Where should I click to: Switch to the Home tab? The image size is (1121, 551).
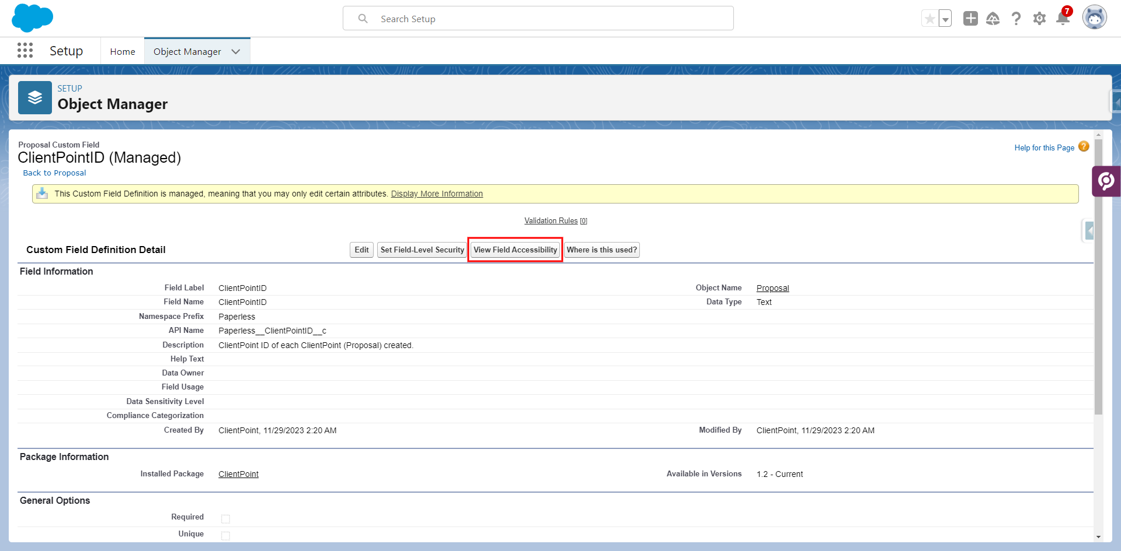tap(123, 51)
